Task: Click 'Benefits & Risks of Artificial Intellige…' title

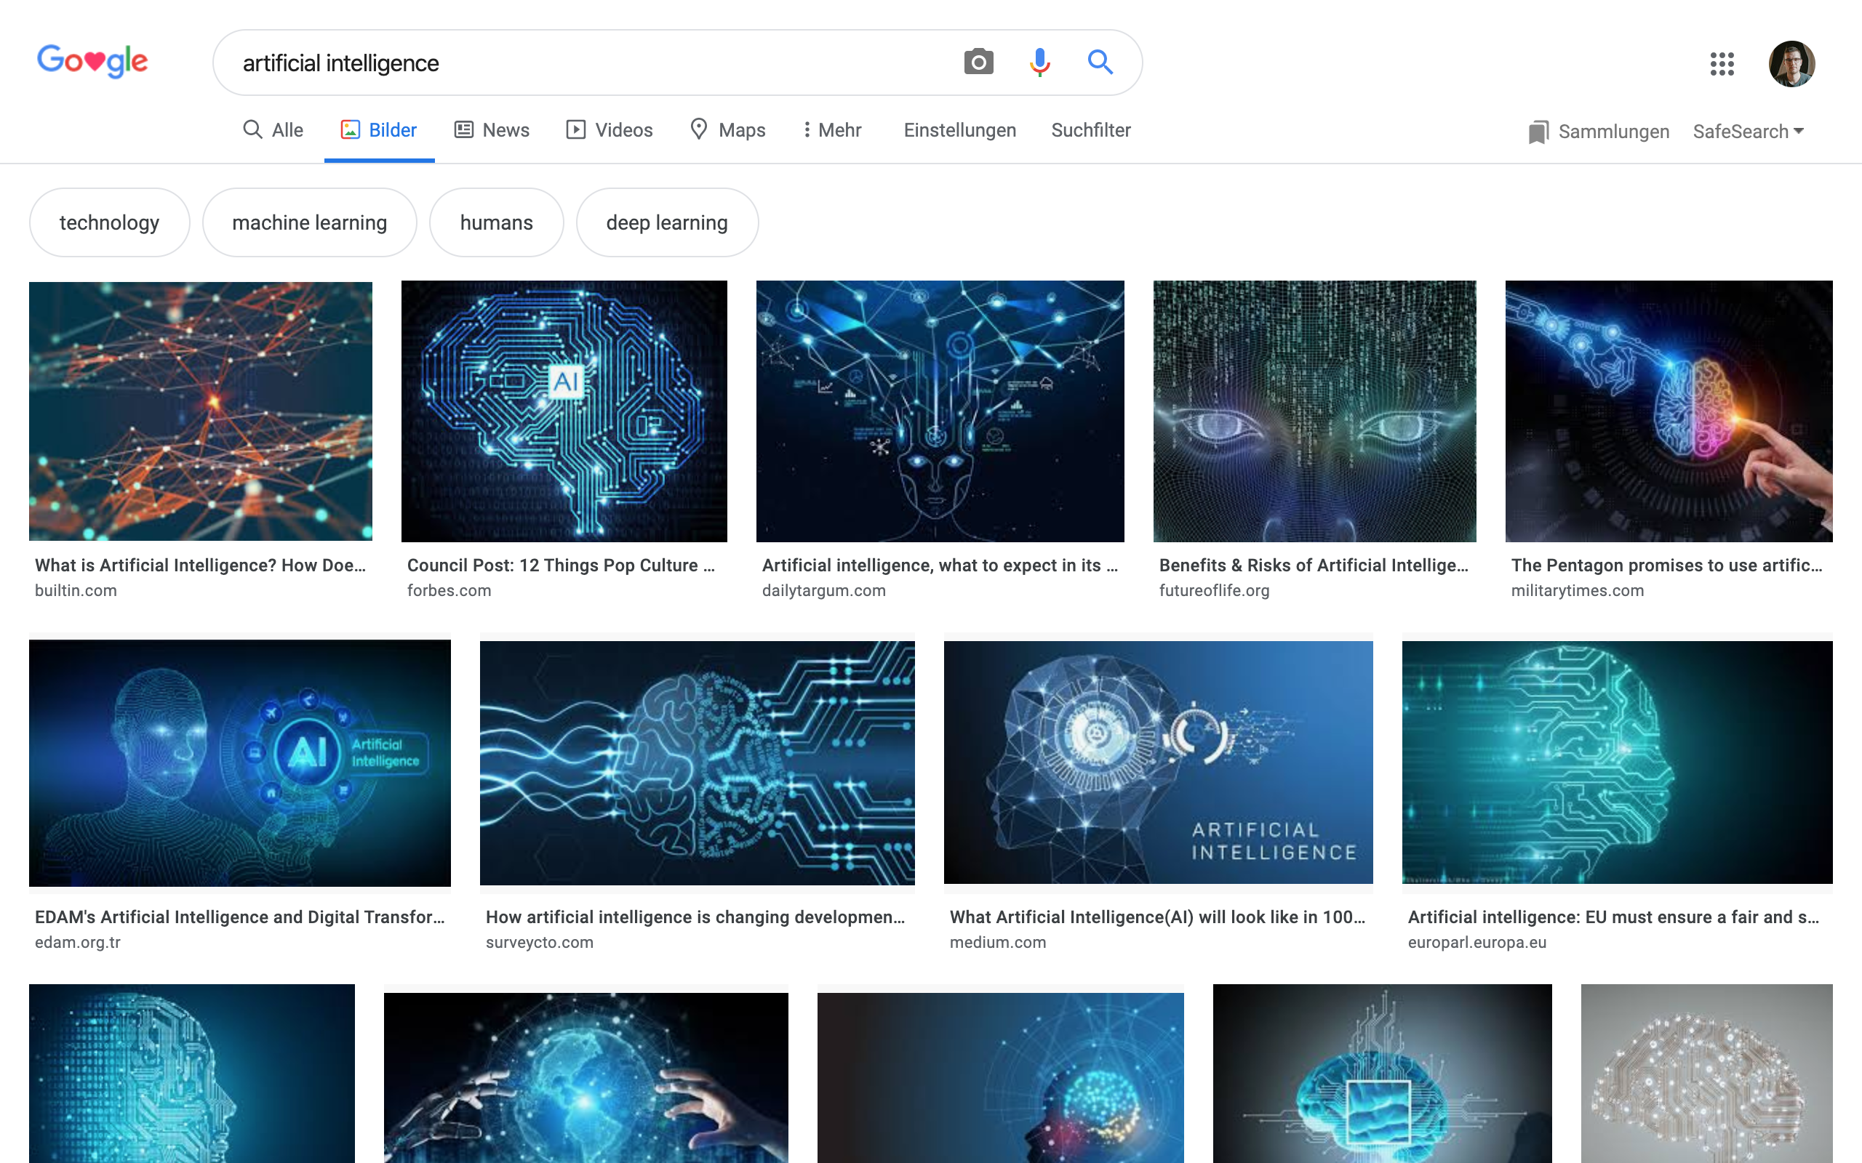Action: (x=1314, y=566)
